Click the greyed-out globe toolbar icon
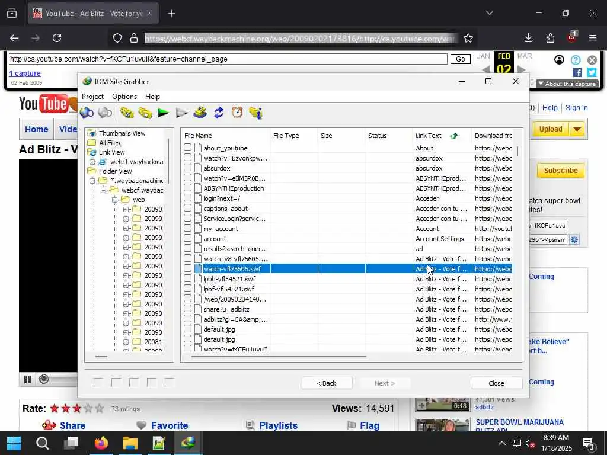 [x=105, y=113]
